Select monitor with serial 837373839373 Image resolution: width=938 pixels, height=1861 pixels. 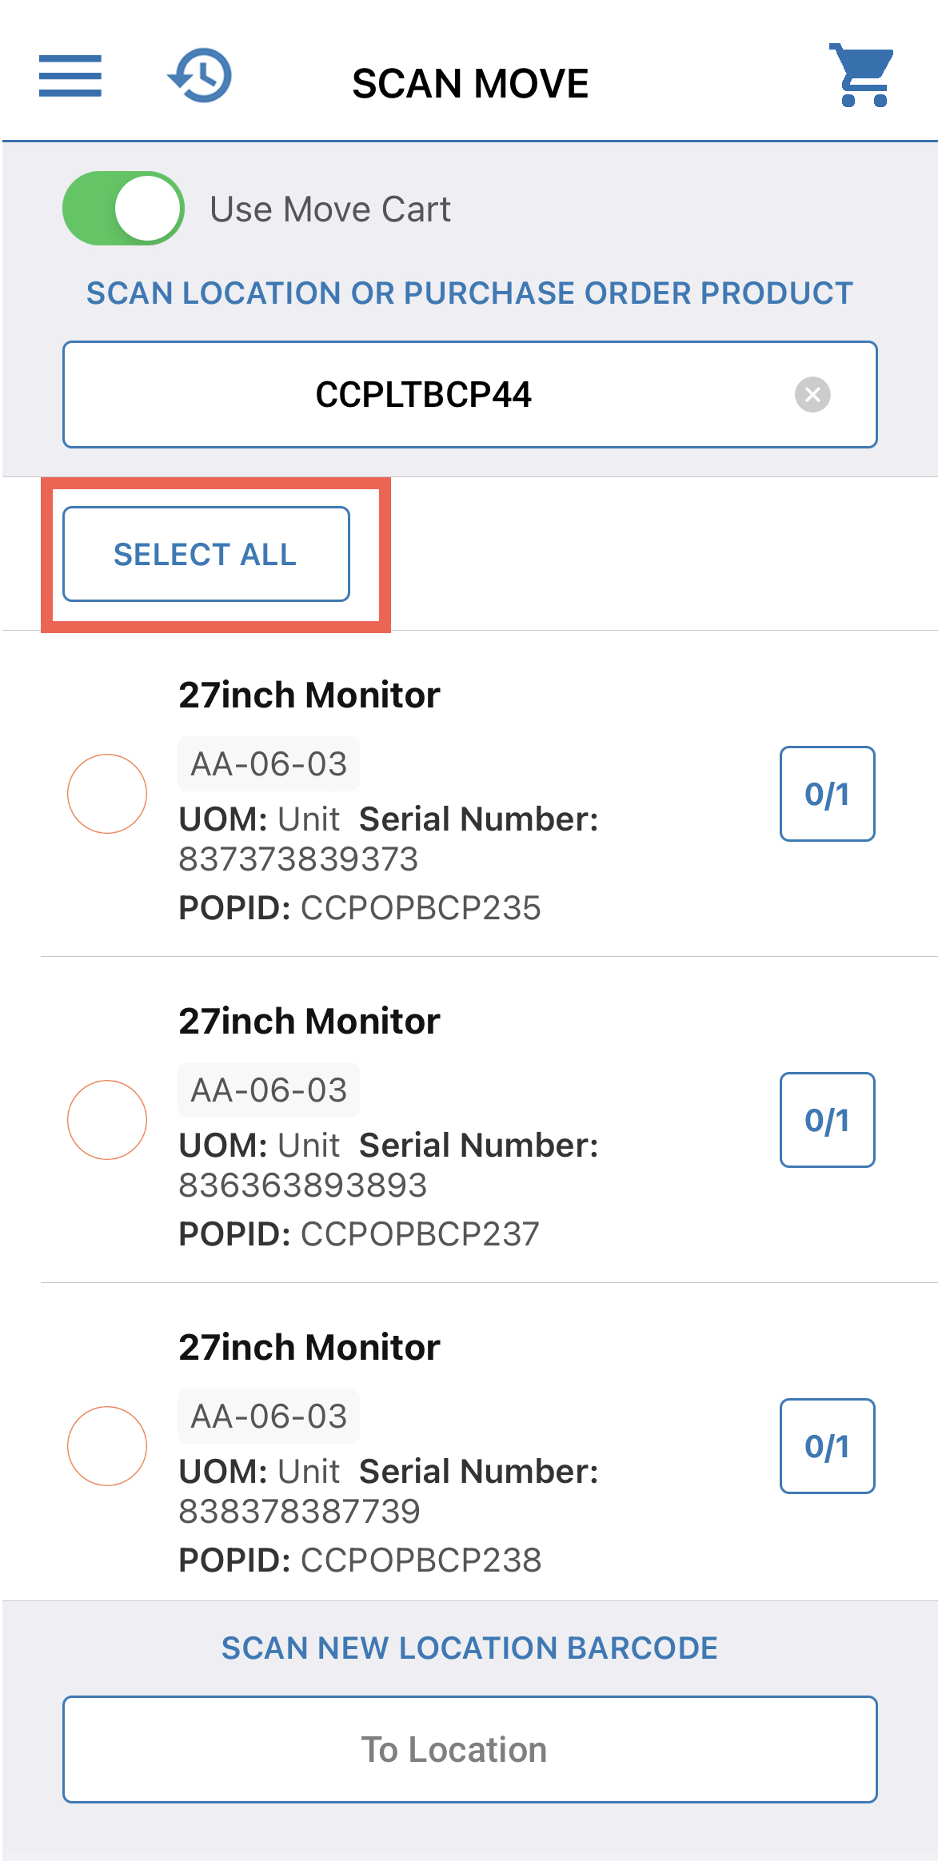(107, 794)
